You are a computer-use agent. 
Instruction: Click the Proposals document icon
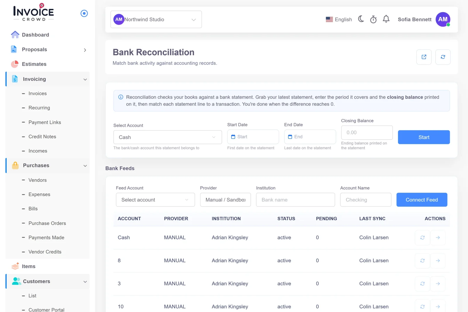point(14,49)
